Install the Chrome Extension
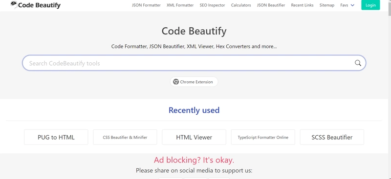 point(194,82)
